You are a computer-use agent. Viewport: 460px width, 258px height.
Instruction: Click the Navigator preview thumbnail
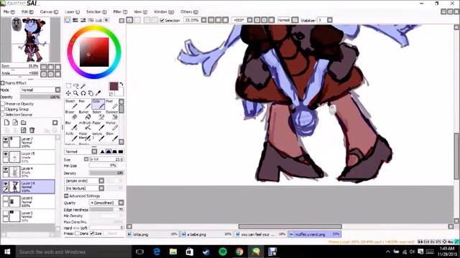tap(31, 39)
